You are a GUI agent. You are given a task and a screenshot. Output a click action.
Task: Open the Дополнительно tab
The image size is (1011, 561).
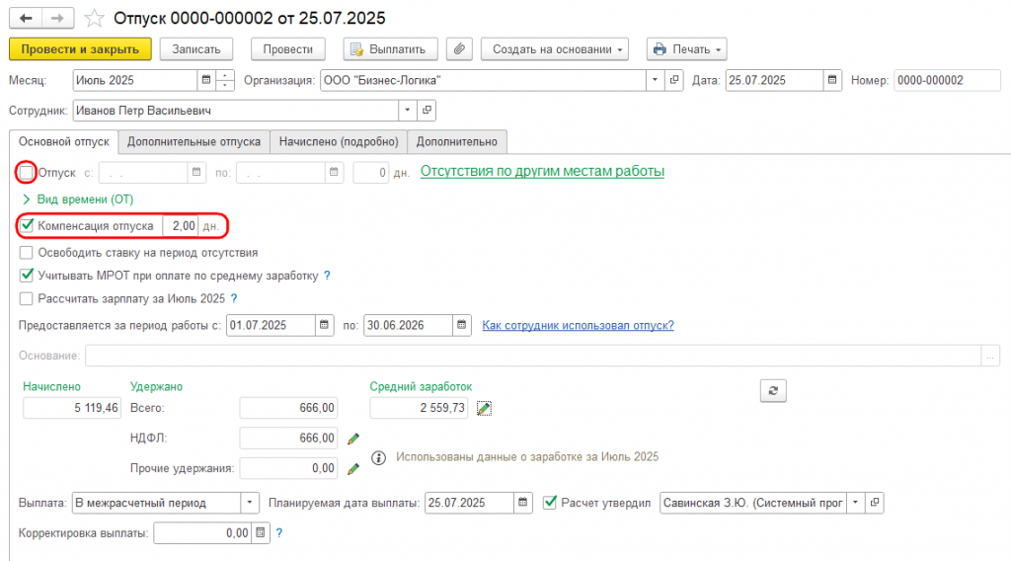(457, 141)
